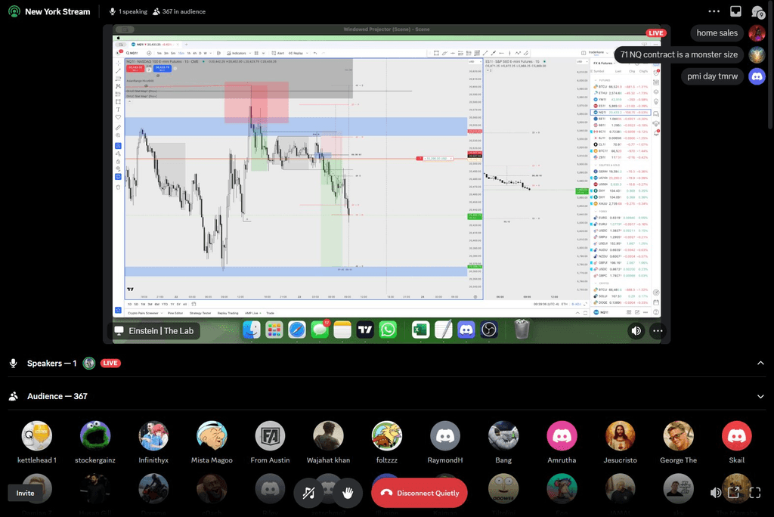Open the Indicators menu on the TradingView toolbar

point(238,53)
